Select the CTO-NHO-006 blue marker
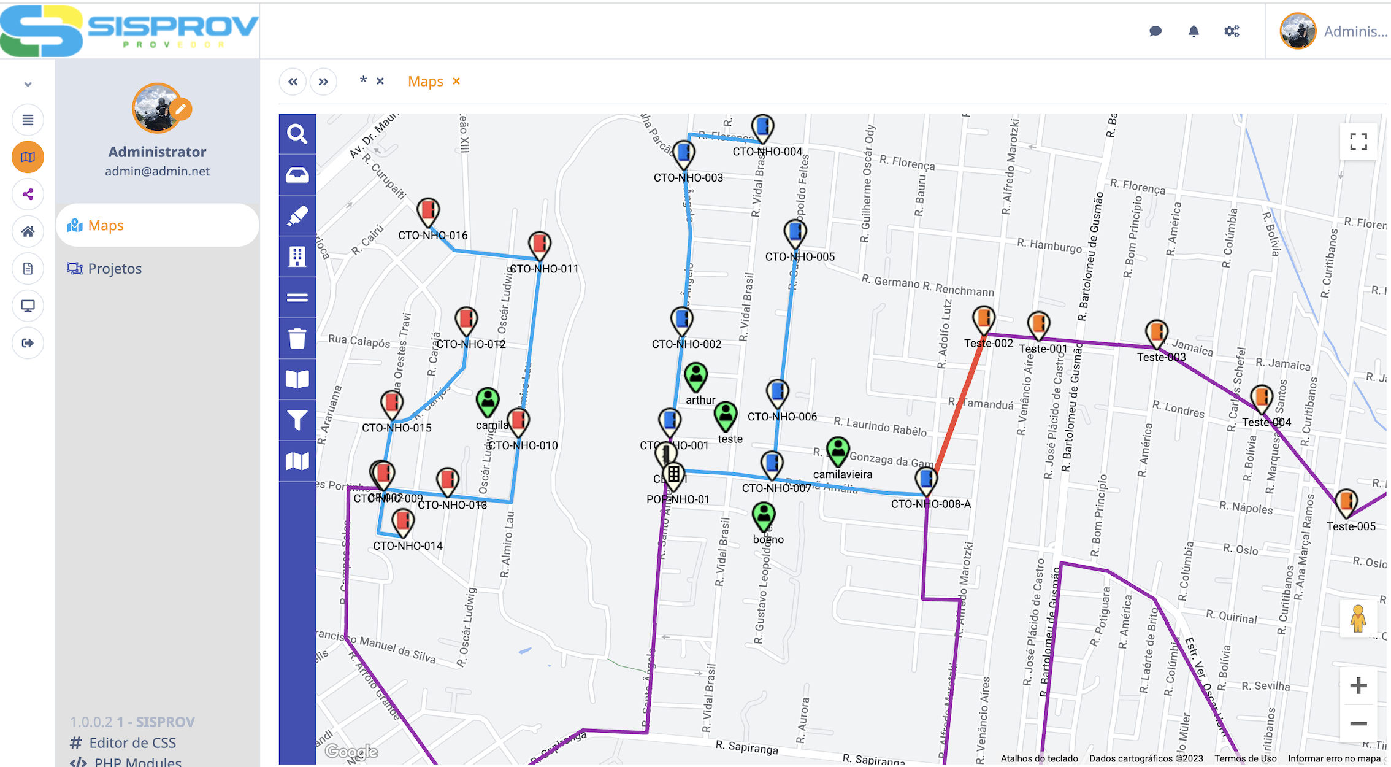Image resolution: width=1391 pixels, height=767 pixels. [x=778, y=393]
